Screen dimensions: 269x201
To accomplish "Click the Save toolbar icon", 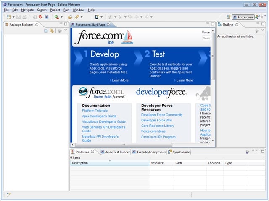I will [18, 17].
